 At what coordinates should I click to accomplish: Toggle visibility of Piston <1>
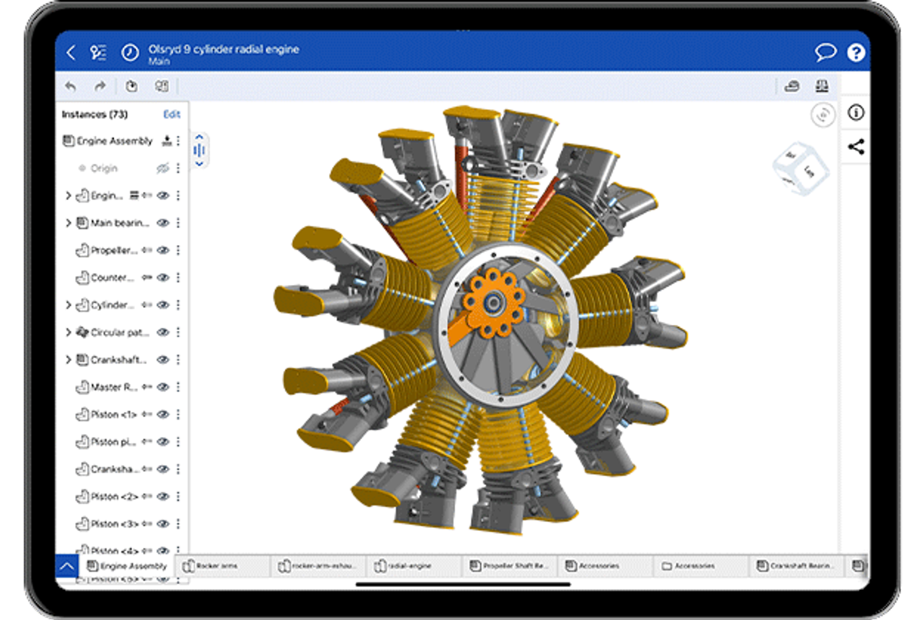point(165,414)
